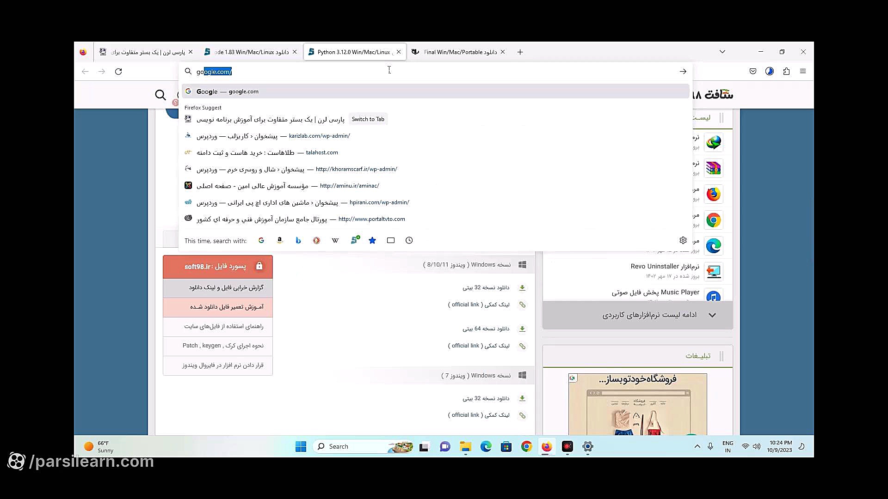Expand the continue software list section

pyautogui.click(x=637, y=315)
